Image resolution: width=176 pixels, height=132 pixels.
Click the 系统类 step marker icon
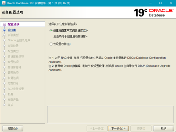pyautogui.click(x=4, y=30)
